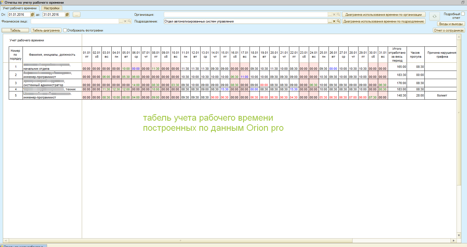Screen dimensions: 467x247
Task: Click the Подразделение field with Отдел автоматизированных систем
Action: pyautogui.click(x=246, y=21)
